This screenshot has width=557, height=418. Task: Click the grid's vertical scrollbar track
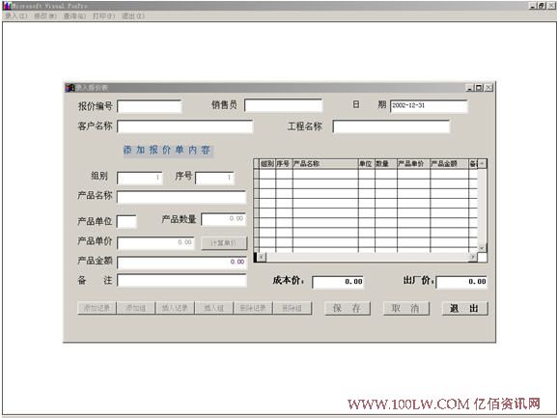(x=482, y=207)
